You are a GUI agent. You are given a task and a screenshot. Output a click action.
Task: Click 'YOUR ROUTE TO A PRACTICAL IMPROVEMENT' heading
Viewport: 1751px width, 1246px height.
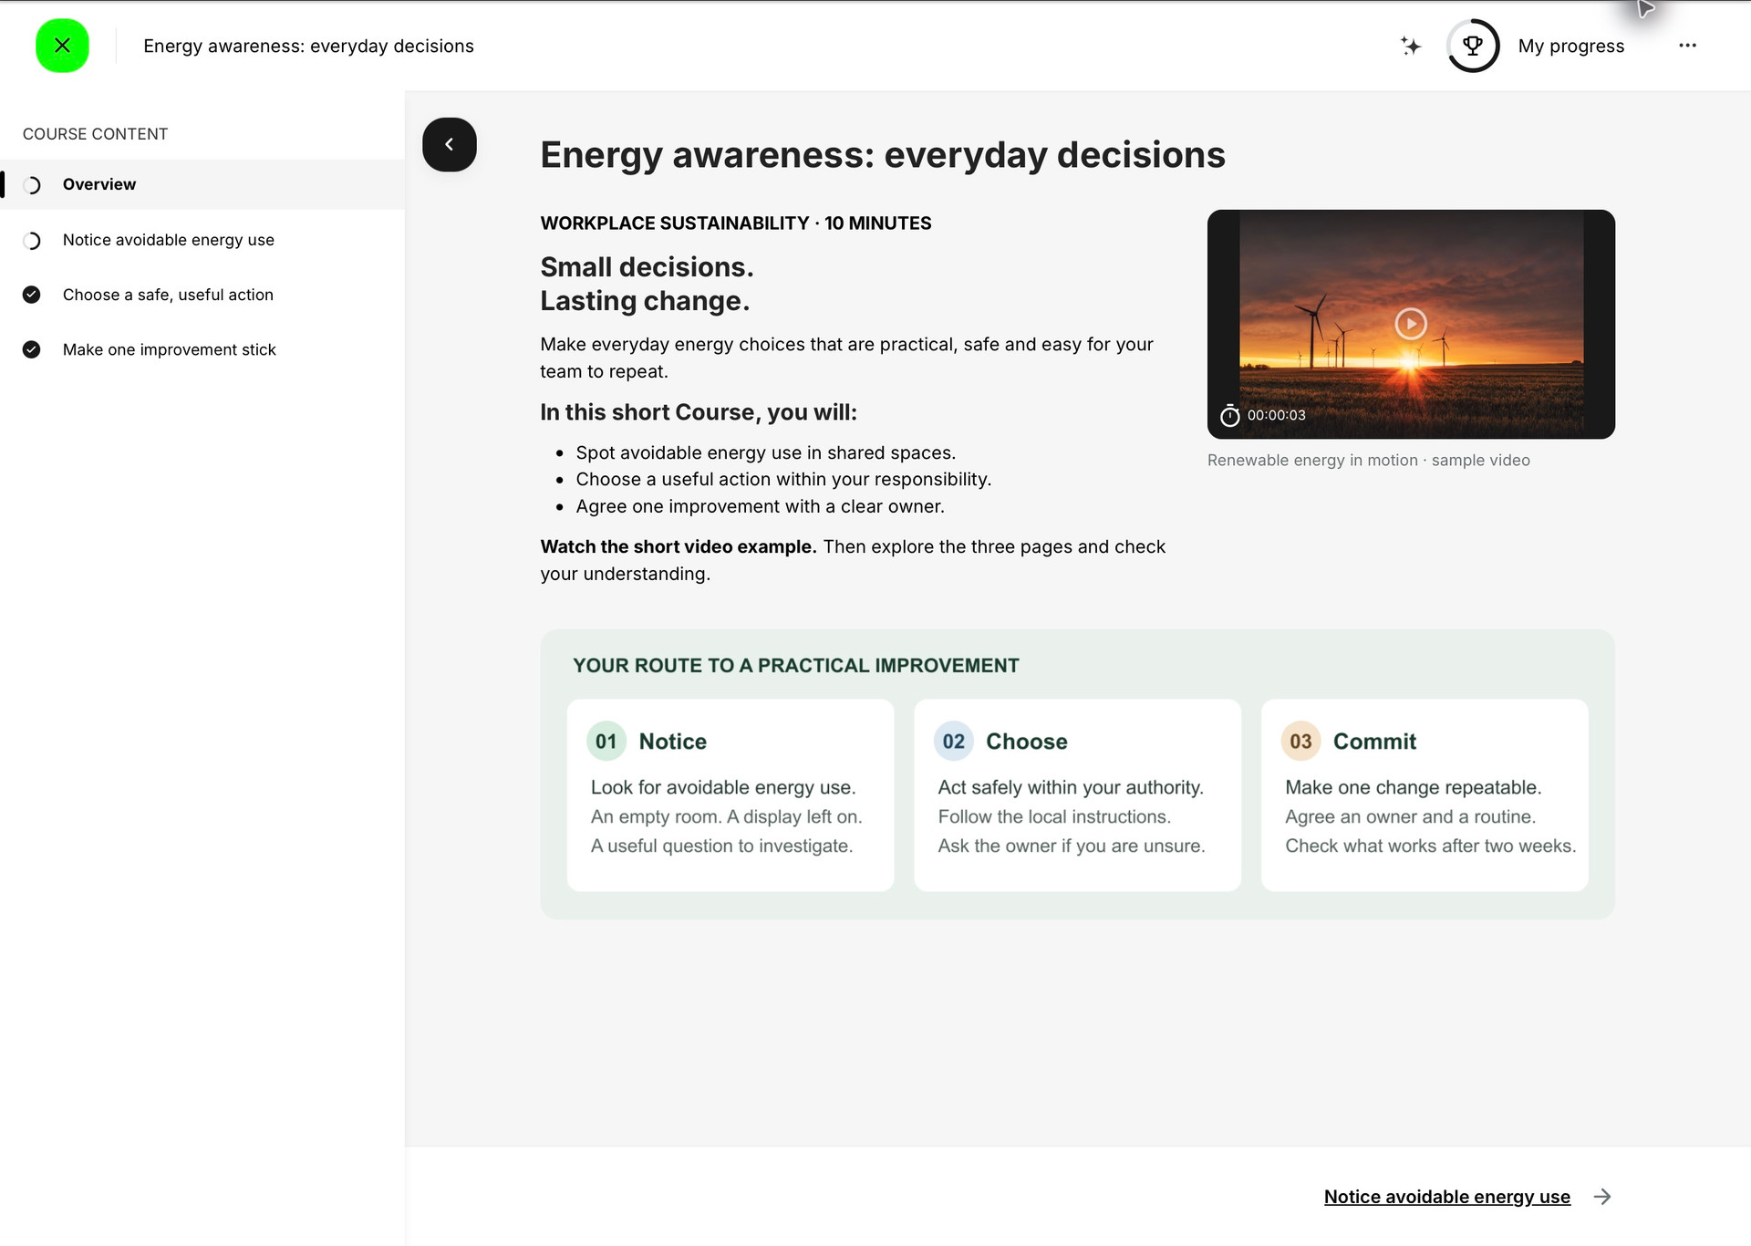[x=796, y=666]
